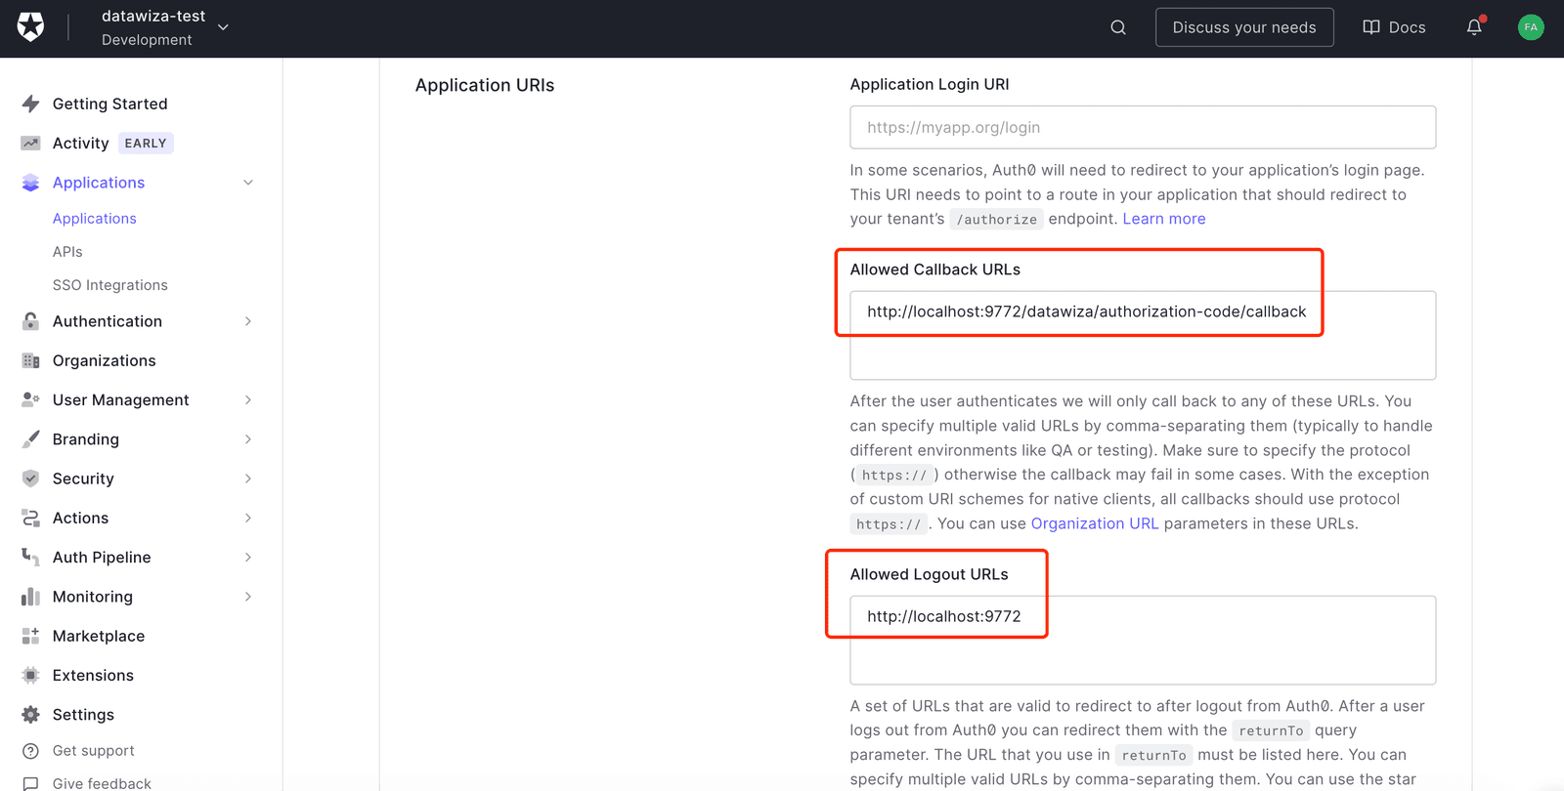Expand the User Management section chevron
The height and width of the screenshot is (791, 1564).
click(x=248, y=399)
